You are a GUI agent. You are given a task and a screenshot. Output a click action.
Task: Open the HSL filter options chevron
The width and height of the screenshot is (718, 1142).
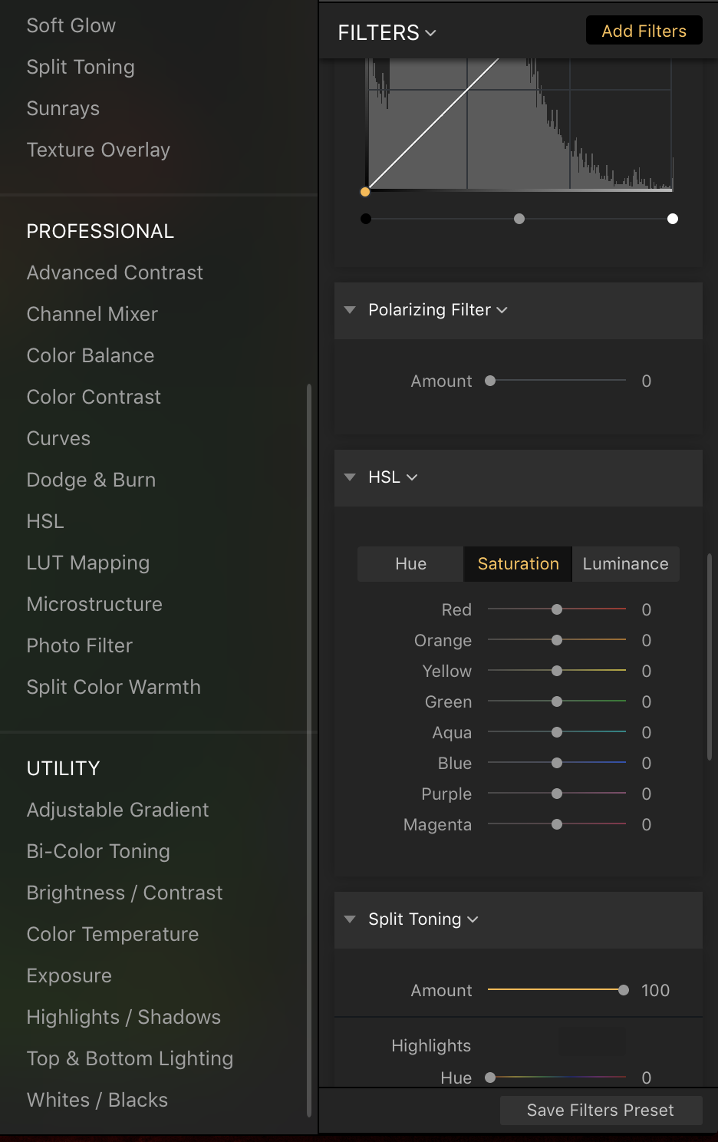click(x=412, y=477)
